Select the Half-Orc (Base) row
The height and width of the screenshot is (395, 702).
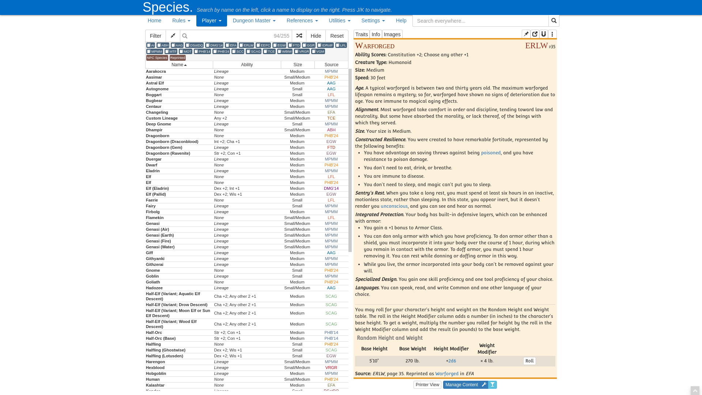[247, 339]
